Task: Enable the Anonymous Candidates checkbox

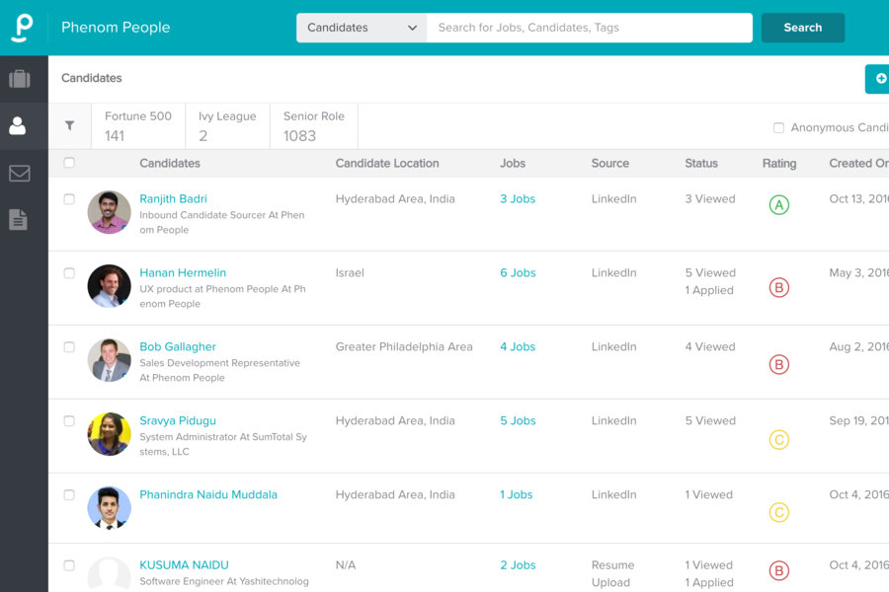Action: 779,127
